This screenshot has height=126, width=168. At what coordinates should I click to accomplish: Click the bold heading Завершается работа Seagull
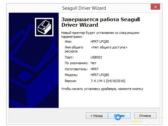pos(101,19)
